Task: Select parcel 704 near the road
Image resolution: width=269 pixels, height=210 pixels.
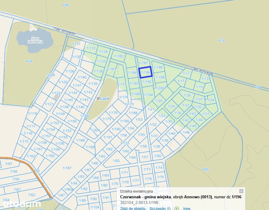Action: click(258, 87)
